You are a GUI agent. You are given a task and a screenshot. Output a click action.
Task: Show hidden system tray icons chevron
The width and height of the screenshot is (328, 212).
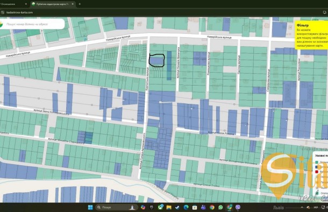[x=302, y=207]
